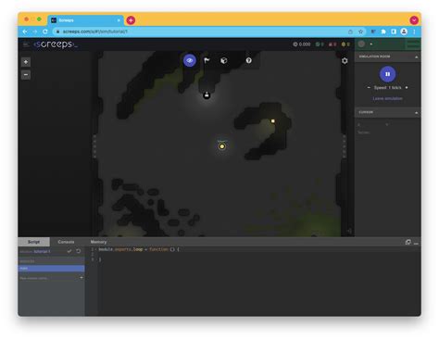439x340 pixels.
Task: Open browser extensions puzzle icon
Action: point(383,31)
